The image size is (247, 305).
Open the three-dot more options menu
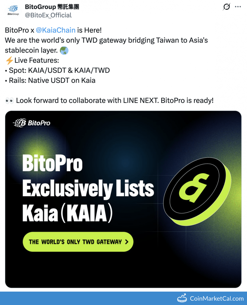coord(238,7)
